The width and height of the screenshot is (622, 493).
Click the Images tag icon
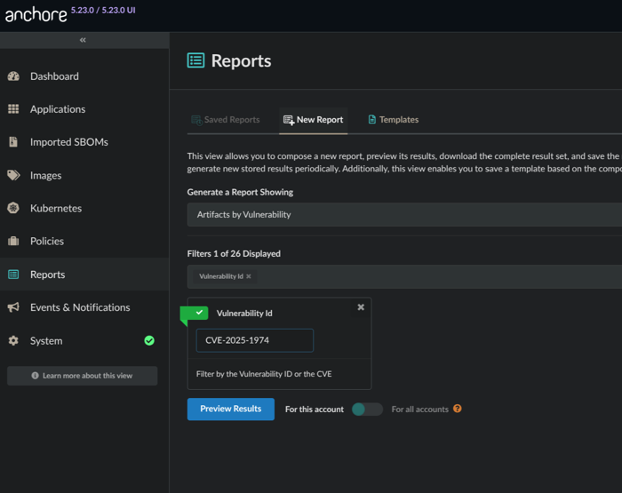(x=13, y=175)
